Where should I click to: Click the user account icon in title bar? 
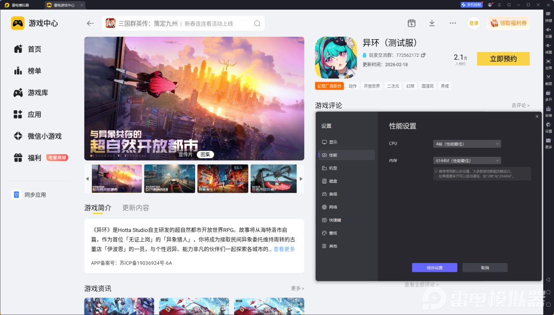pos(490,5)
